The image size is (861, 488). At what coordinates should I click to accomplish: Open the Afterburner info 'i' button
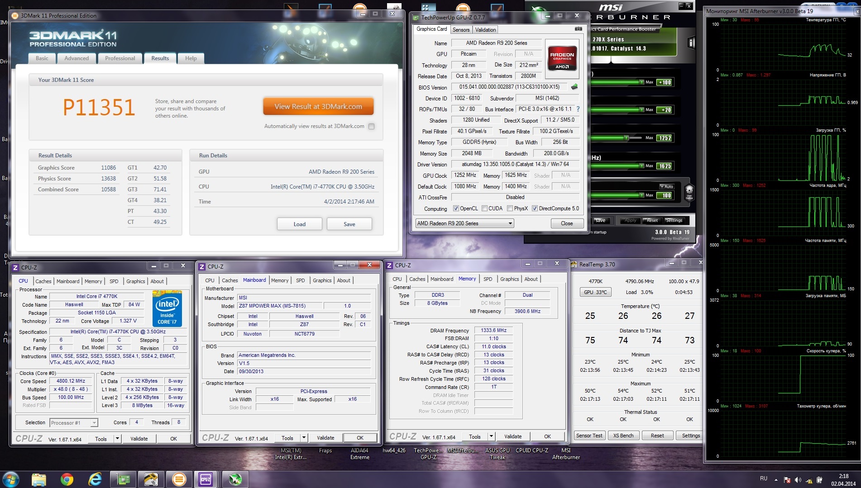(x=691, y=43)
